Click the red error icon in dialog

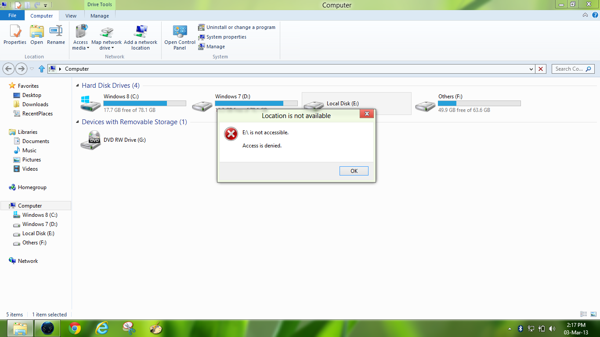click(x=231, y=134)
